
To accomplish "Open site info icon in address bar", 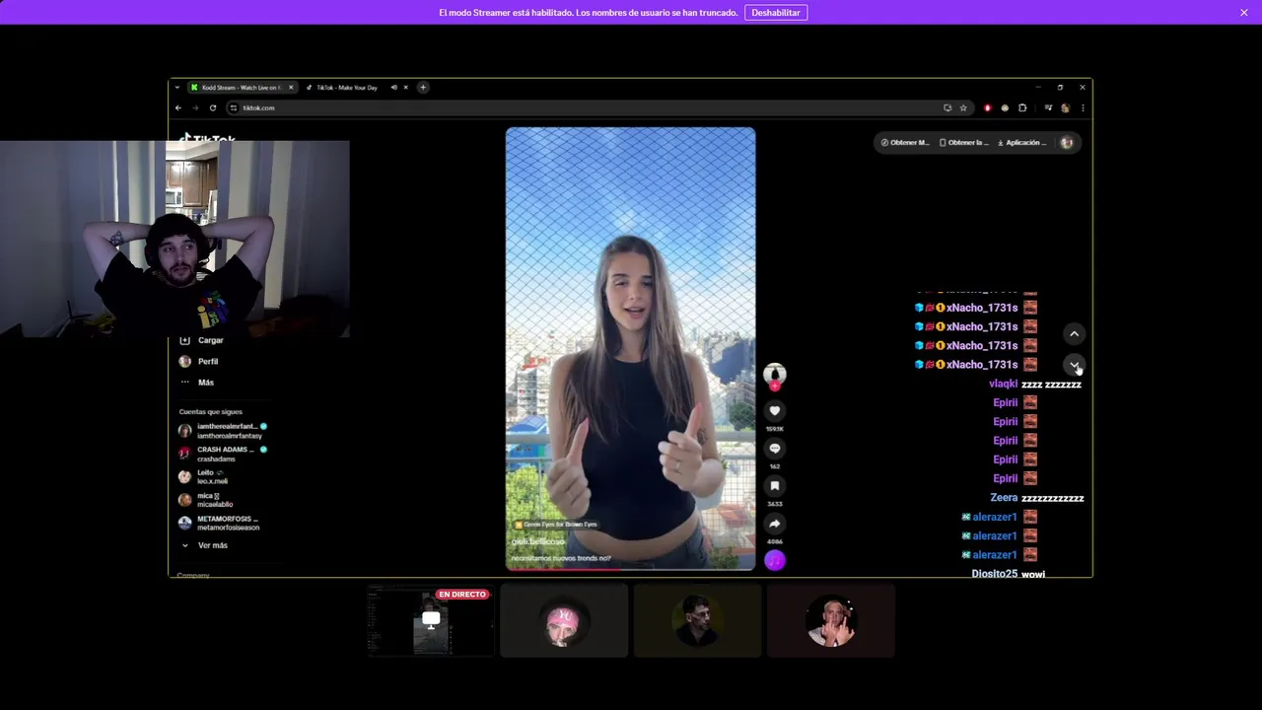I will tap(234, 107).
